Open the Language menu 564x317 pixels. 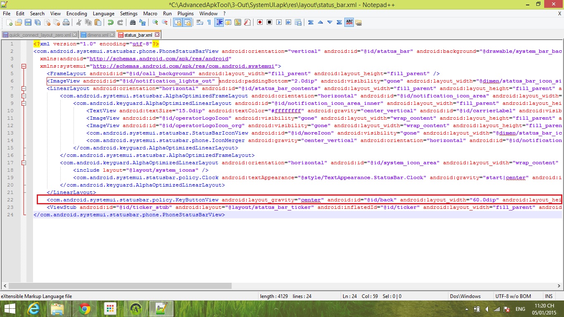pos(104,14)
